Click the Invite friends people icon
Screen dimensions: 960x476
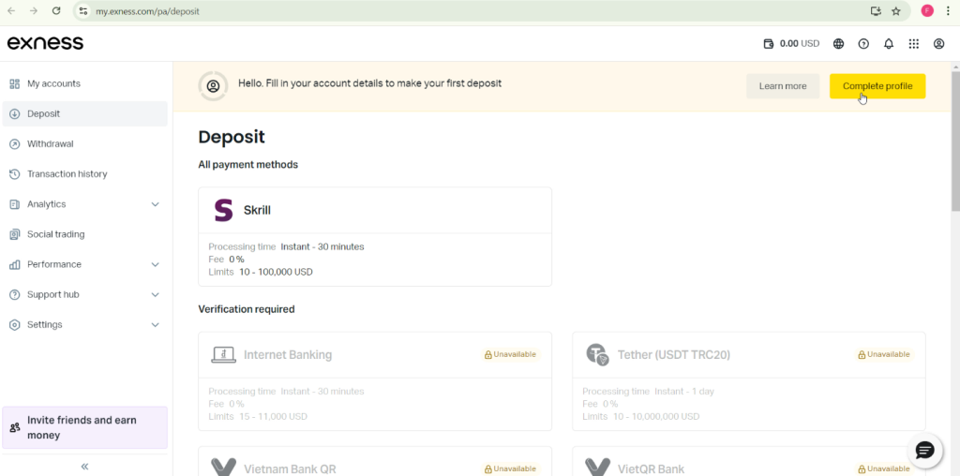click(15, 427)
